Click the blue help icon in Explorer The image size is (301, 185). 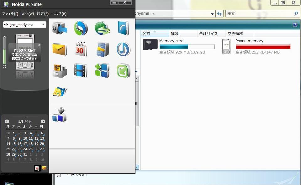(x=295, y=25)
